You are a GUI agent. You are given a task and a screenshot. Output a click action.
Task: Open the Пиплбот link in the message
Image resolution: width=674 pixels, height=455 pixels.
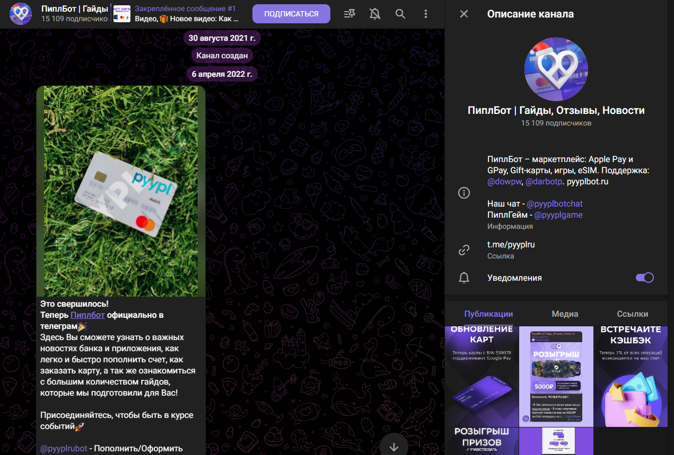coord(87,315)
